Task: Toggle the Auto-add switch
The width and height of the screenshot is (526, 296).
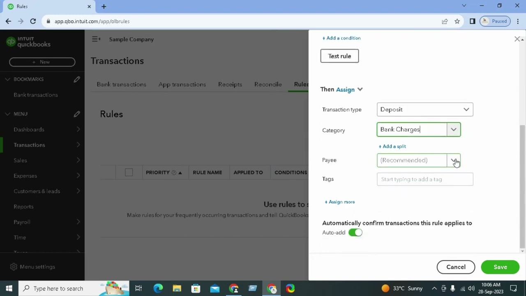Action: (355, 233)
